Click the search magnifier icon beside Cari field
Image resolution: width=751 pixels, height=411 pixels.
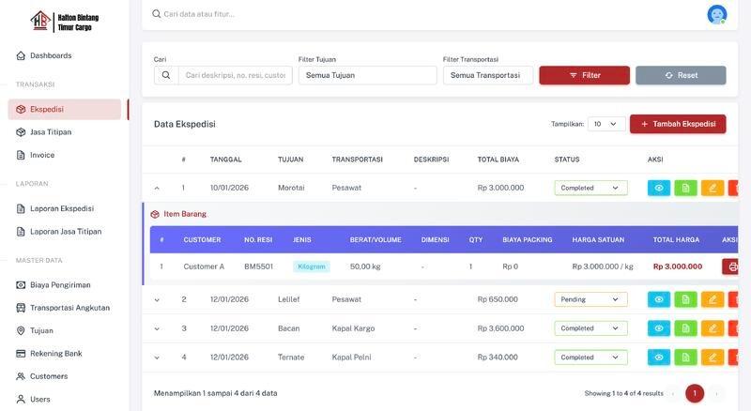tap(166, 75)
